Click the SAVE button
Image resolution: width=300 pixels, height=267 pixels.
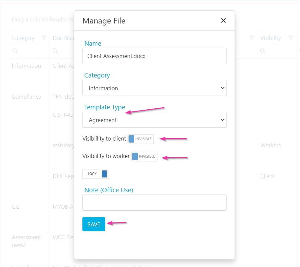(x=94, y=224)
